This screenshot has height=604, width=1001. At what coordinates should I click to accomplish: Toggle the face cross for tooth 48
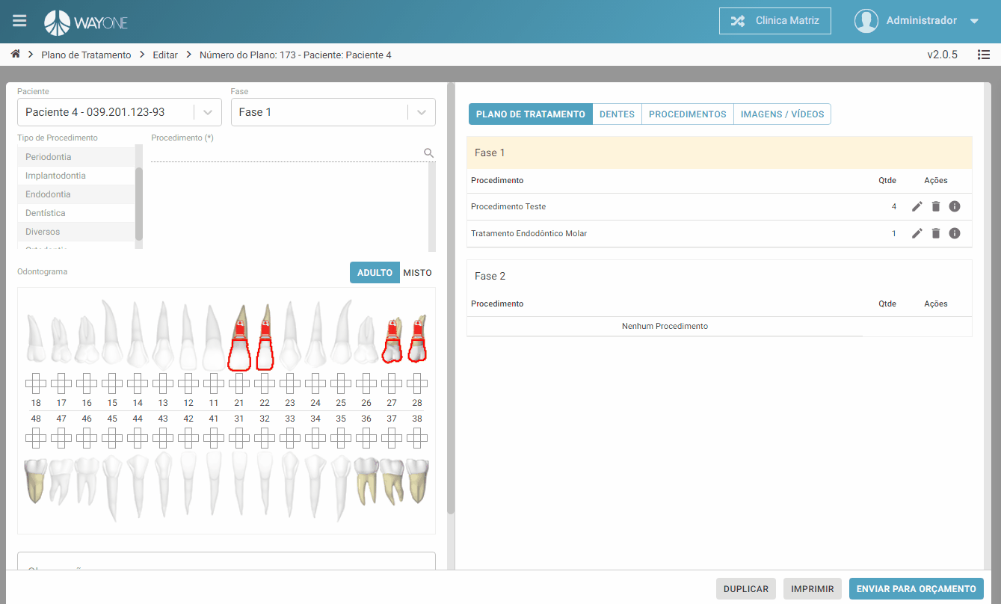[x=36, y=437]
